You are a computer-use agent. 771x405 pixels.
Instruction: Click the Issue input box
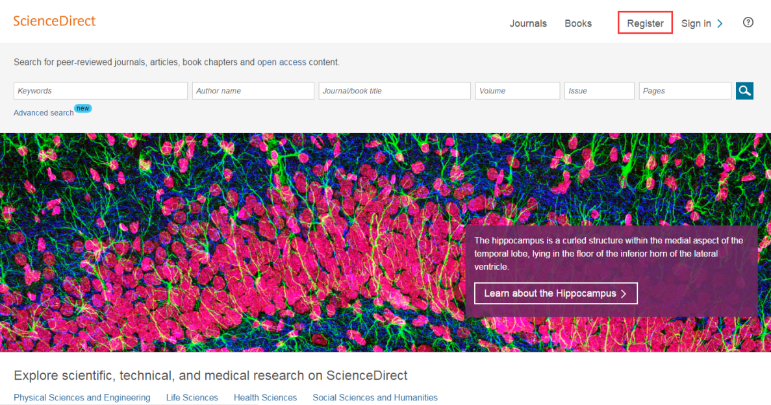[x=599, y=91]
